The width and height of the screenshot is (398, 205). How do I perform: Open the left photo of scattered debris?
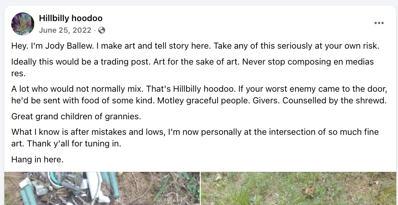(102, 189)
